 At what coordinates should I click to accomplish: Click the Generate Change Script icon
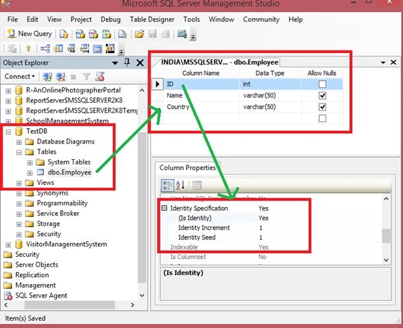12,49
